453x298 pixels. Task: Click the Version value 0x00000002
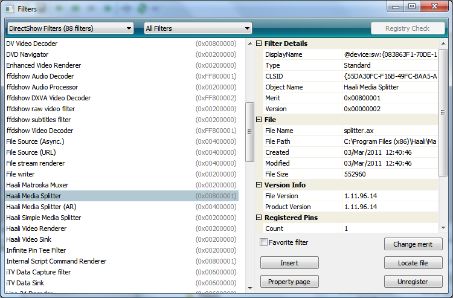(390, 109)
